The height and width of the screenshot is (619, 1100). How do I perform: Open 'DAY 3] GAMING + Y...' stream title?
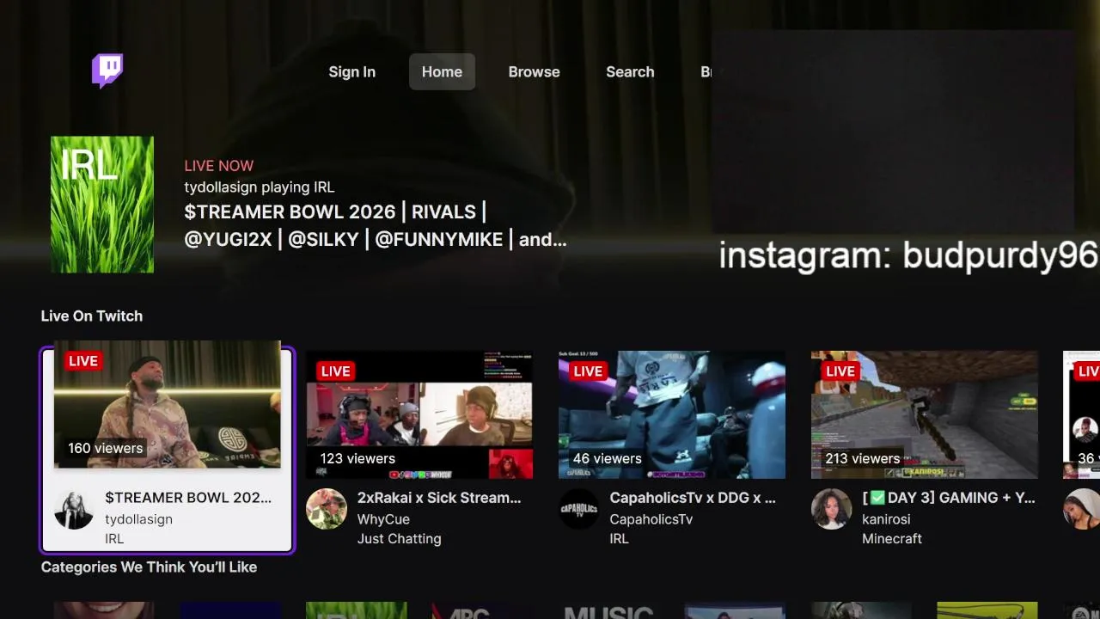coord(949,498)
